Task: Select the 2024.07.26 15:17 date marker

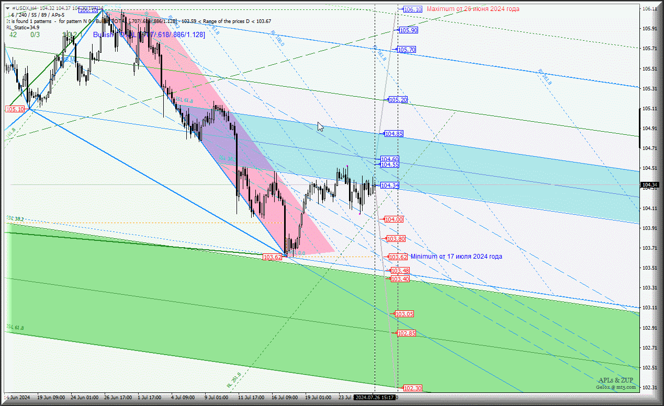Action: click(x=375, y=398)
